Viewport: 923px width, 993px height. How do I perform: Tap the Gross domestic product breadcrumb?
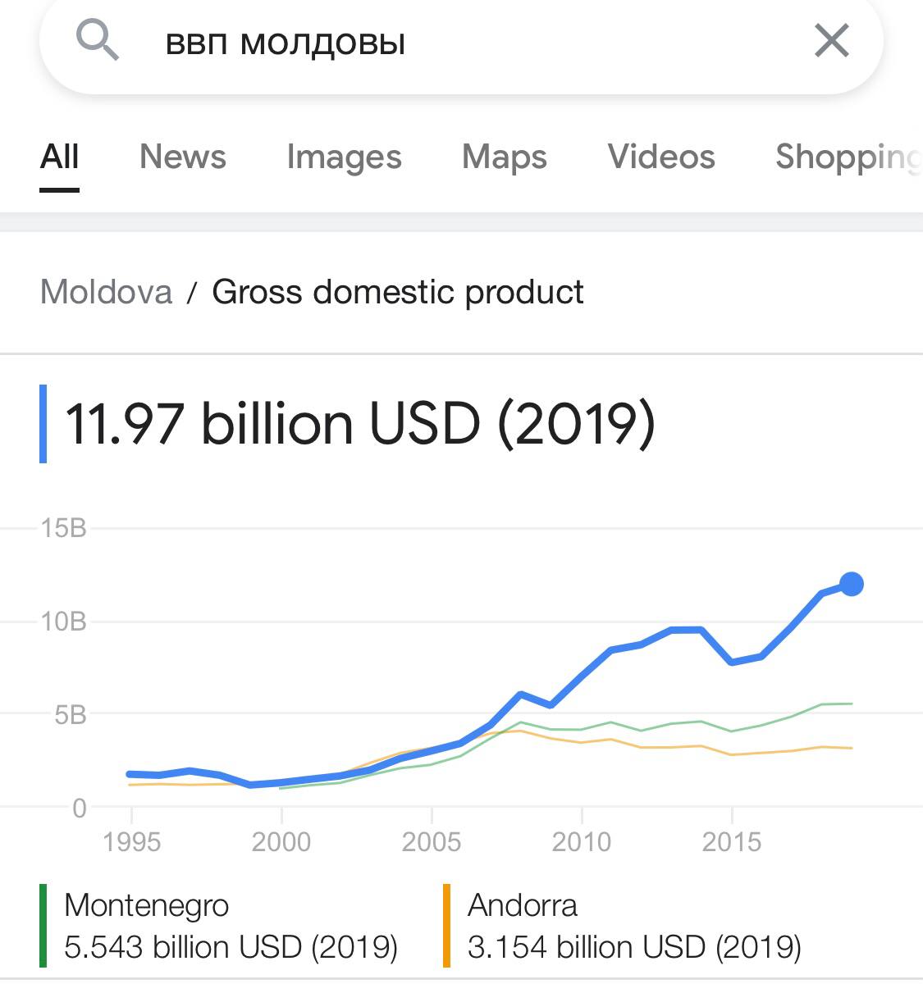398,292
